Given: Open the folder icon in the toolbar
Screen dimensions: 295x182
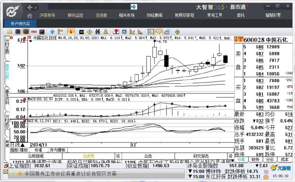Looking at the screenshot, I should point(10,32).
